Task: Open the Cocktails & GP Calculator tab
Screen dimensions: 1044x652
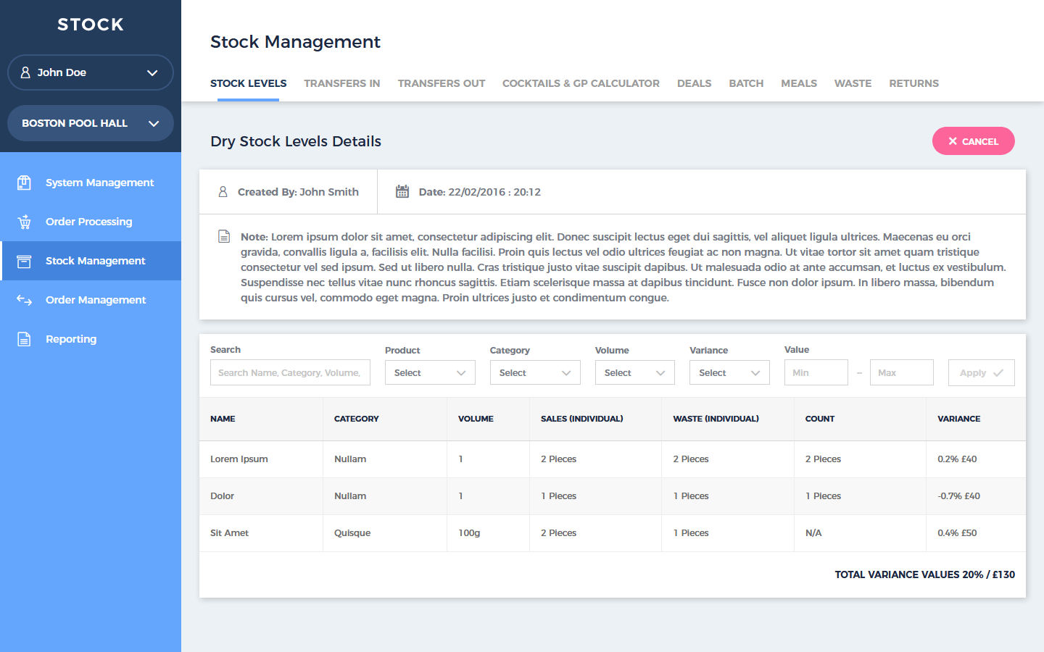Action: click(581, 83)
